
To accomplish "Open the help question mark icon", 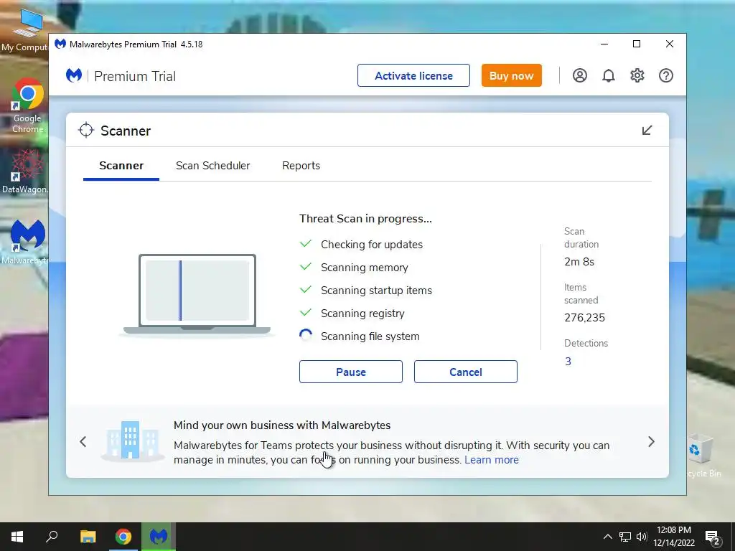I will click(x=666, y=75).
